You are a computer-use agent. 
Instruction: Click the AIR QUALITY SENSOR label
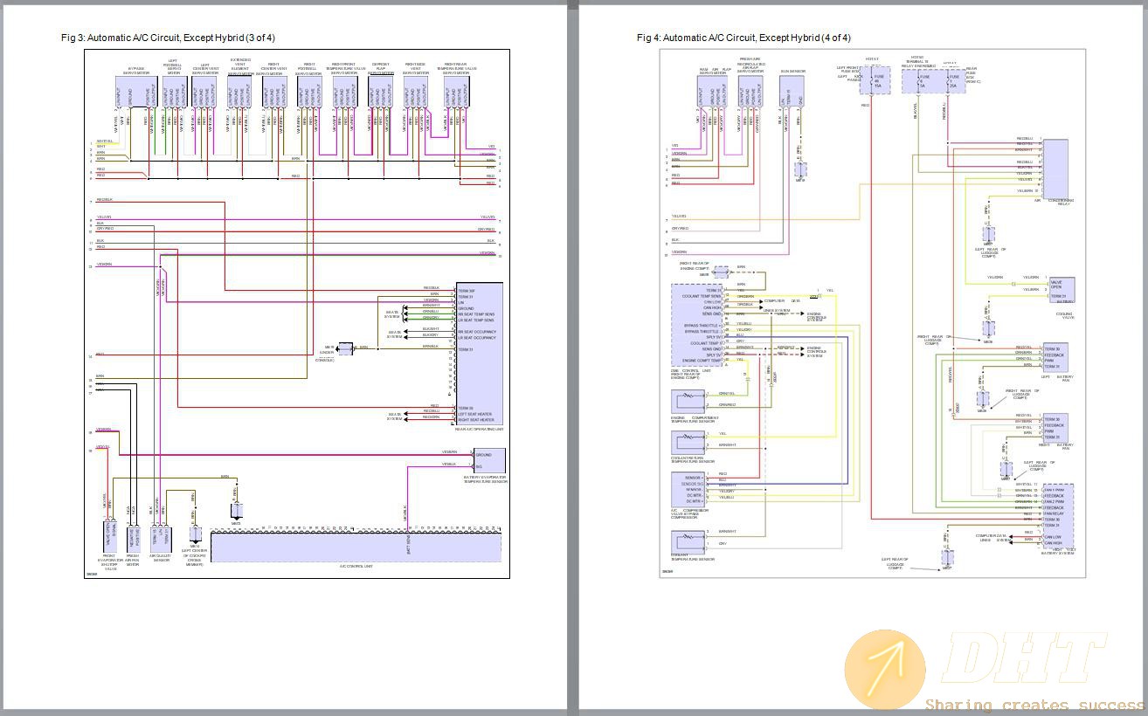[161, 559]
